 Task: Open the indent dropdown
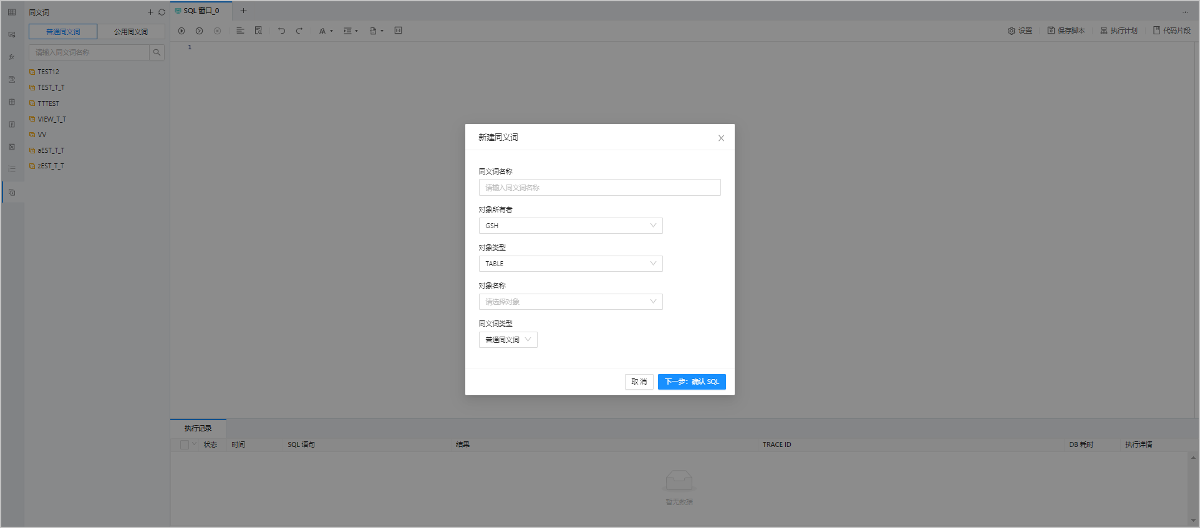(351, 31)
